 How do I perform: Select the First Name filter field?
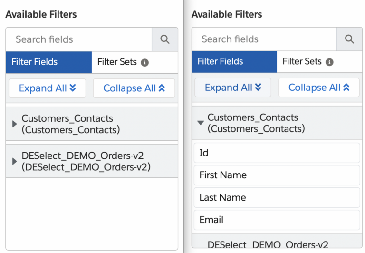[277, 175]
